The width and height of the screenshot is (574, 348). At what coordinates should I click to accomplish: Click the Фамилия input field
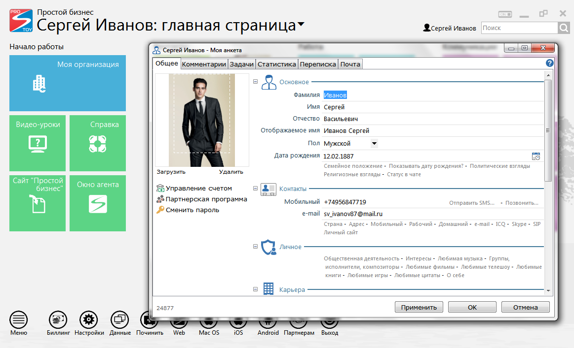[432, 95]
